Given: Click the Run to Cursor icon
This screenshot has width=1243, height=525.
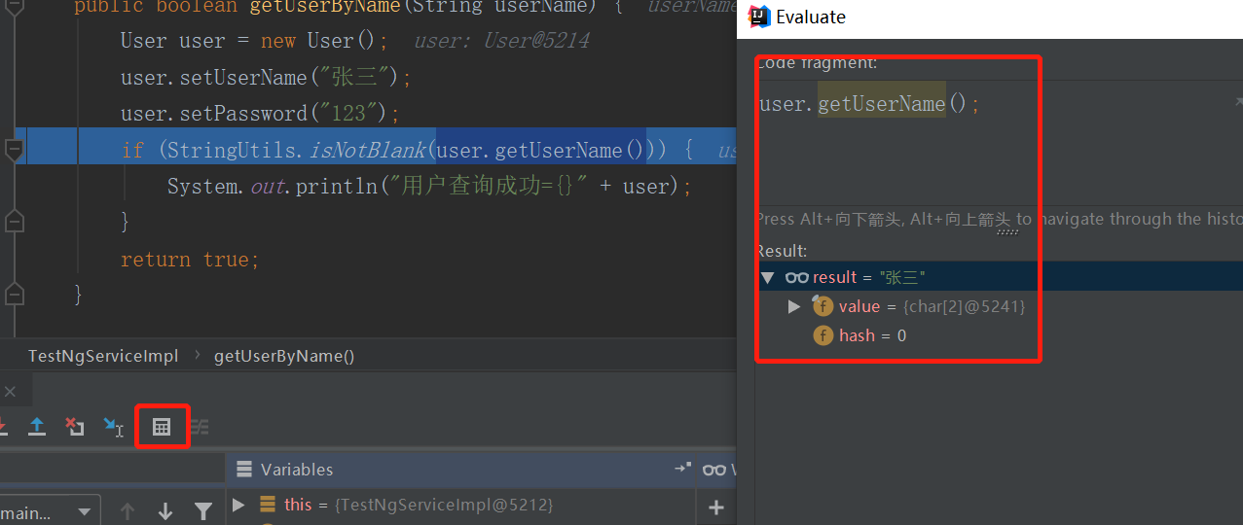Looking at the screenshot, I should 113,427.
